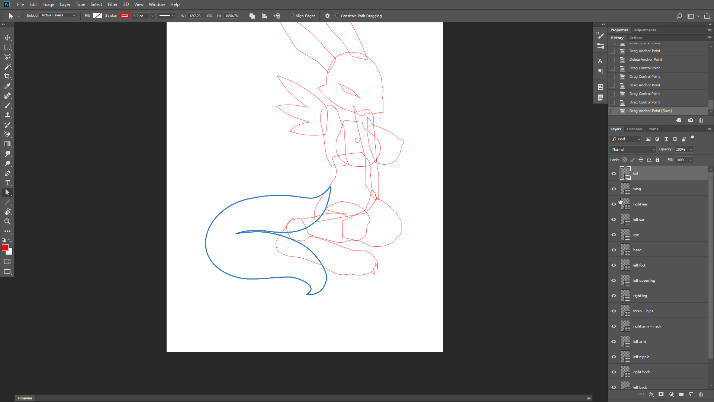Expand the stroke width dropdown
Screen dimensions: 714x402
click(x=152, y=16)
